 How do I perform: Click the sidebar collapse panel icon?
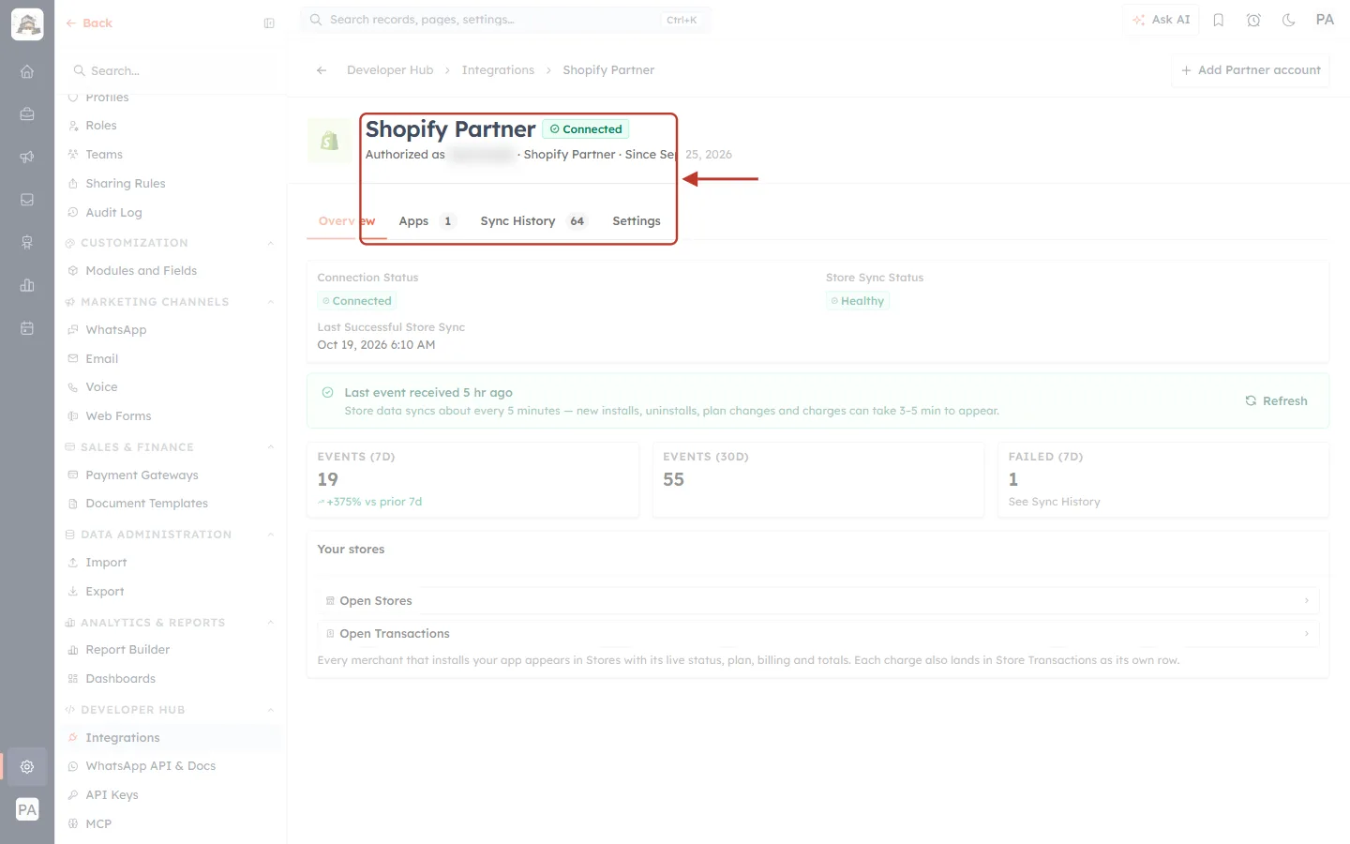269,23
